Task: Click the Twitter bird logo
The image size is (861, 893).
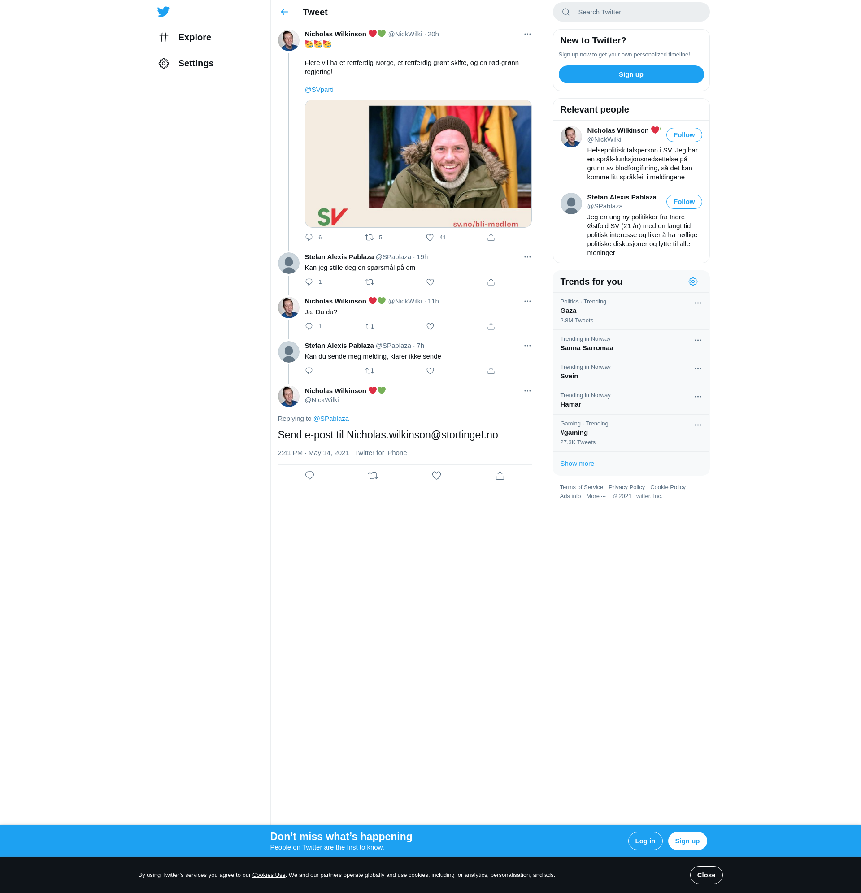Action: (163, 11)
